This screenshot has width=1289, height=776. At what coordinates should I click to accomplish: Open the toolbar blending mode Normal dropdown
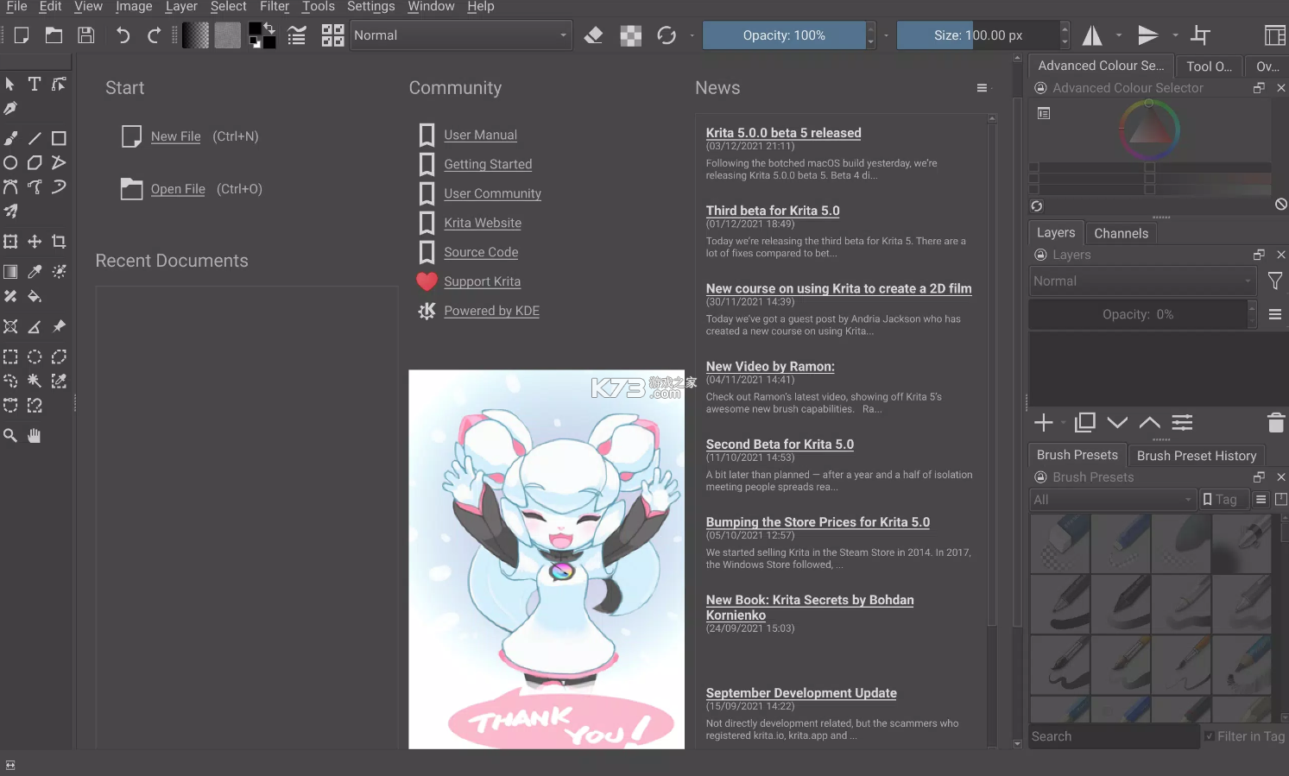(461, 35)
